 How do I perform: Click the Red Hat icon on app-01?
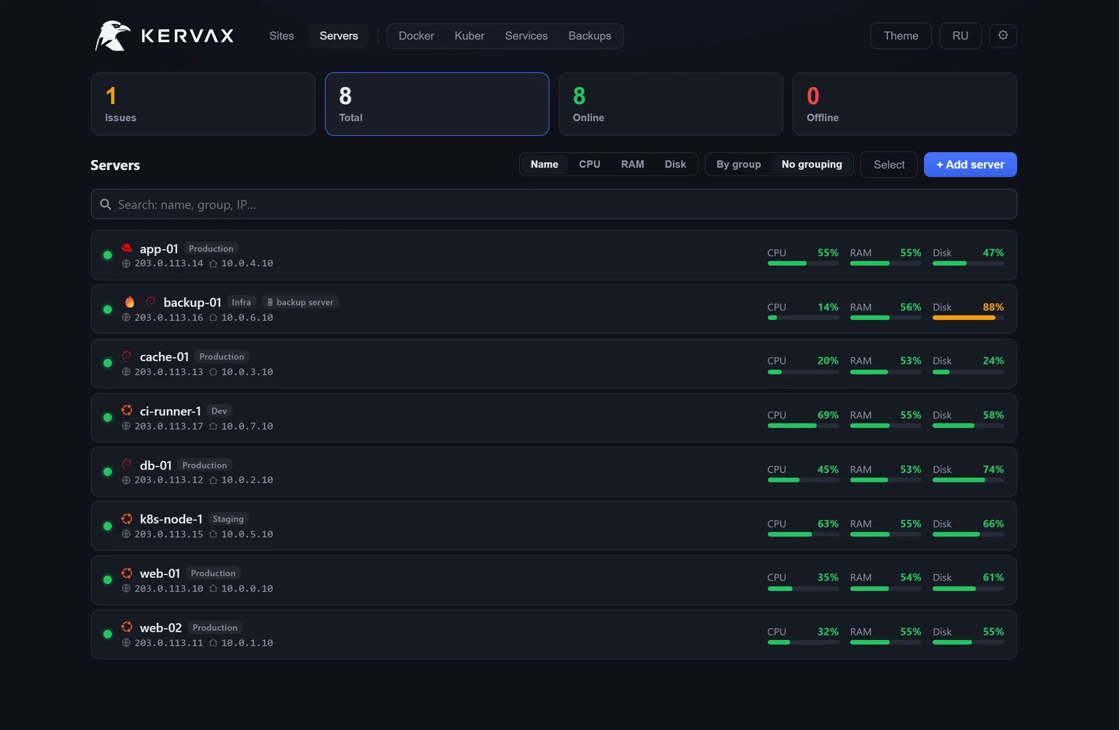coord(127,248)
